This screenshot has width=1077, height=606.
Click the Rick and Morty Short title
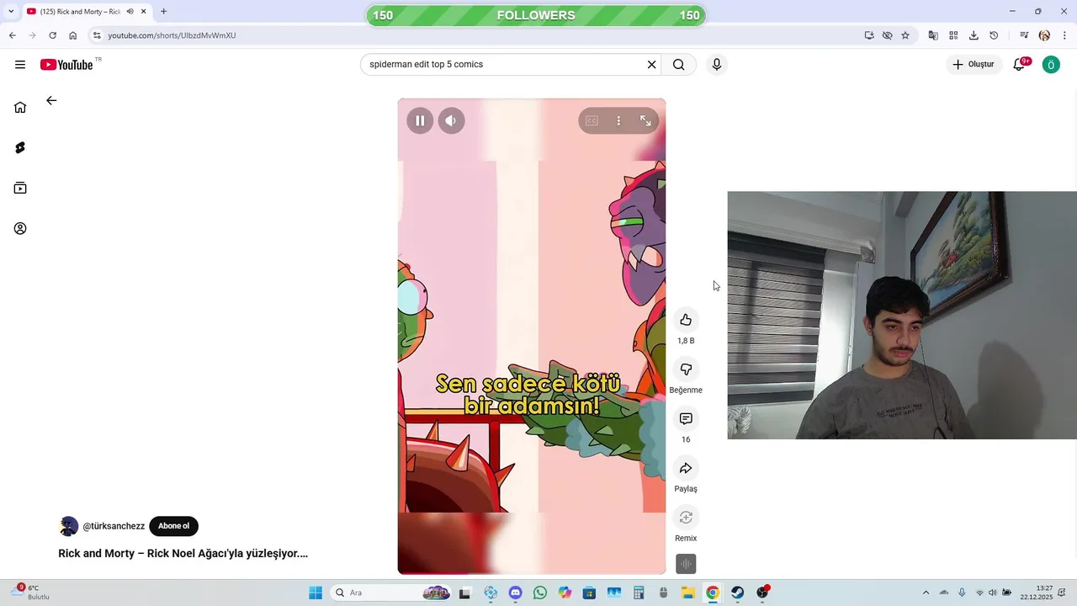(x=183, y=554)
